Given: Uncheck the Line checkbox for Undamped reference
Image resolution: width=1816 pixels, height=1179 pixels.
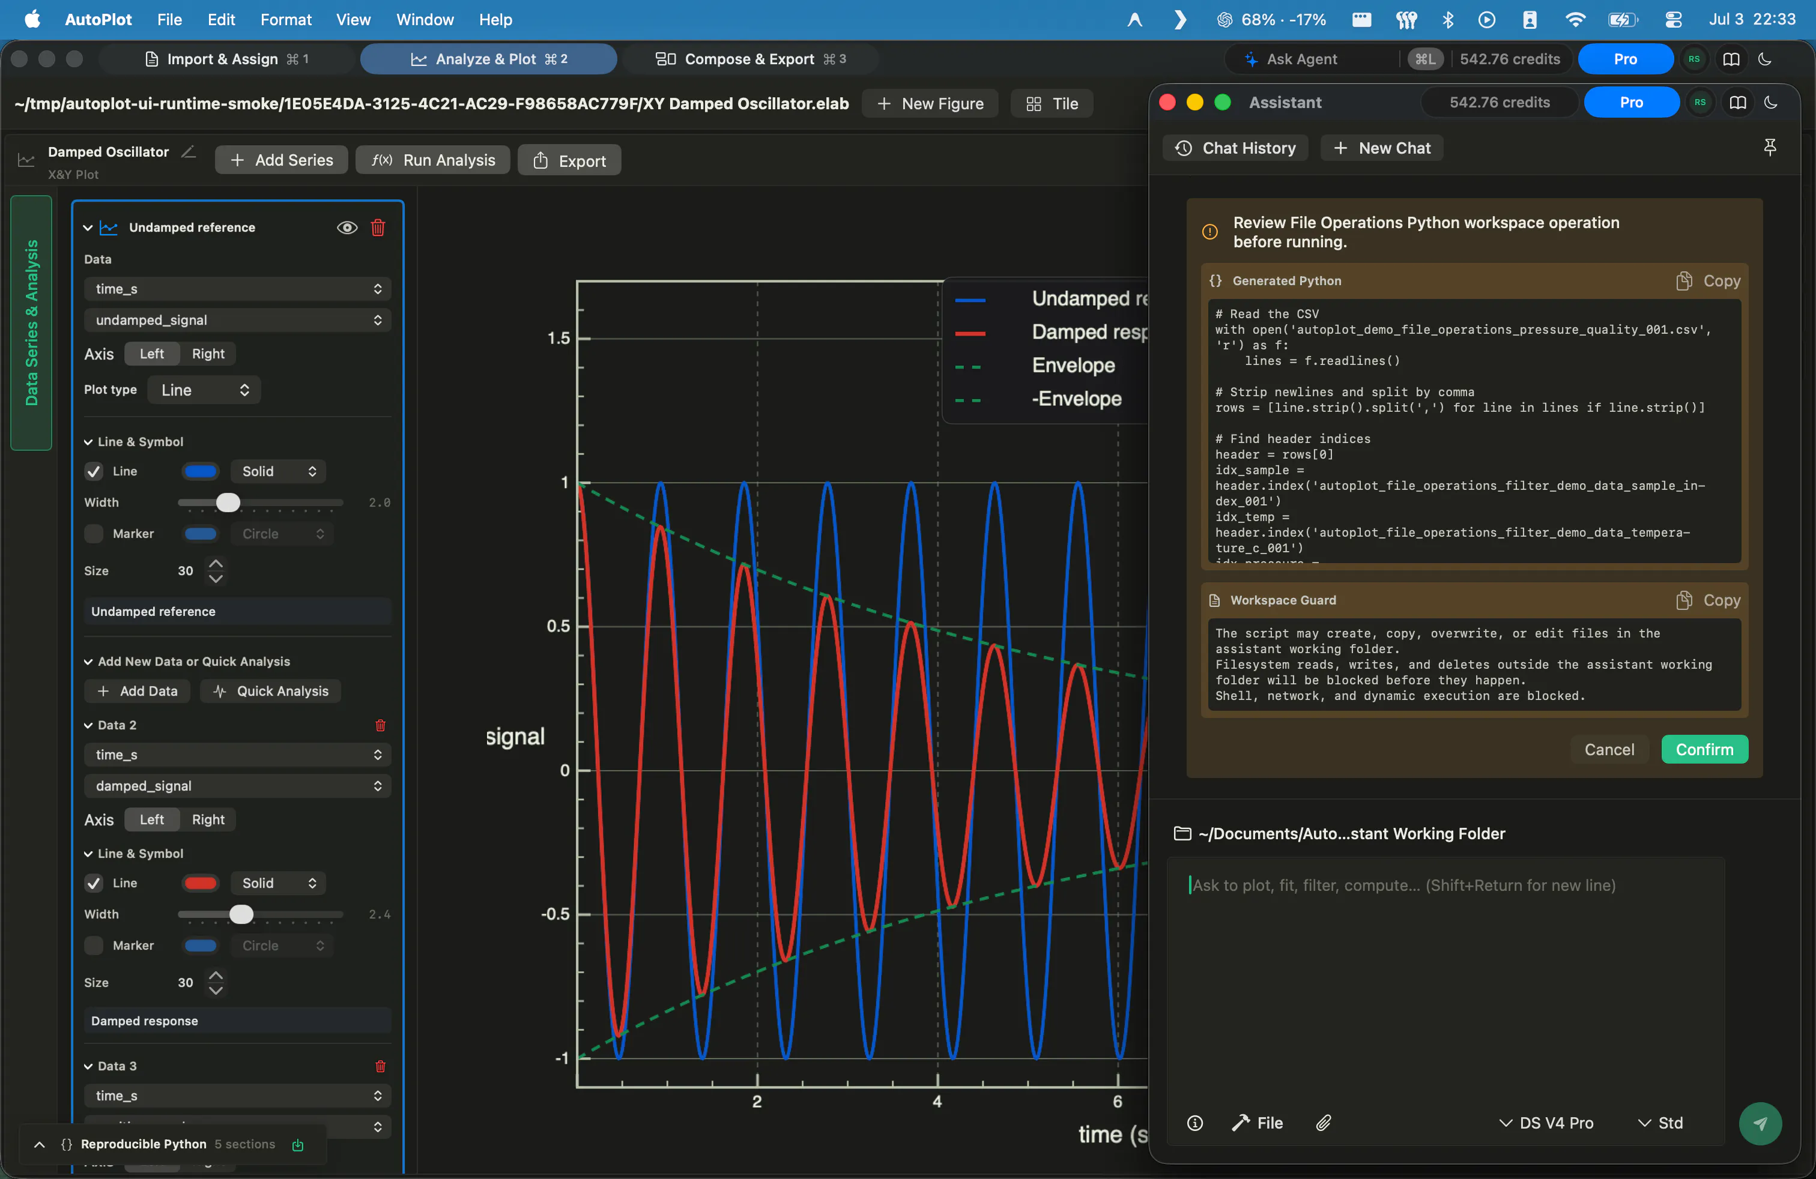Looking at the screenshot, I should [94, 471].
